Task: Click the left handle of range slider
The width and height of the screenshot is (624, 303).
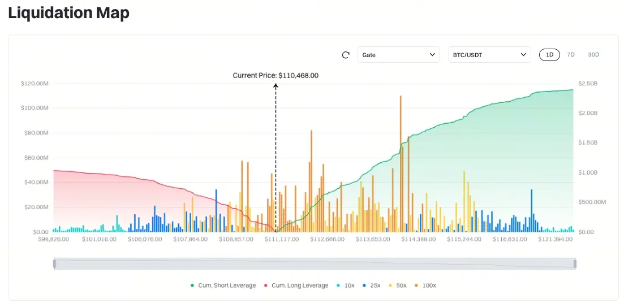Action: [x=54, y=263]
